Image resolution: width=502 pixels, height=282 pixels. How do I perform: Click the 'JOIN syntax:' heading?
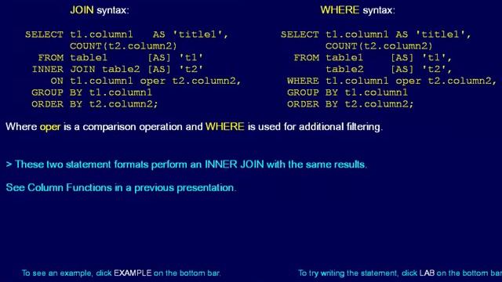pyautogui.click(x=100, y=10)
